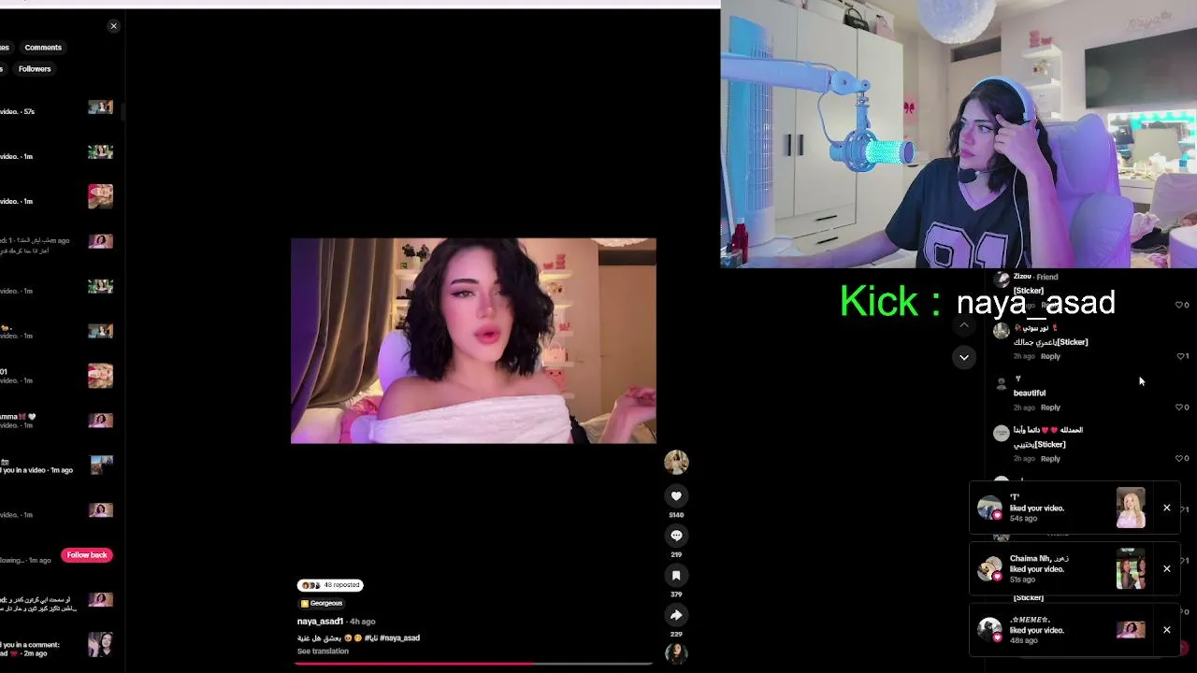Click the video player to pause

tap(473, 340)
